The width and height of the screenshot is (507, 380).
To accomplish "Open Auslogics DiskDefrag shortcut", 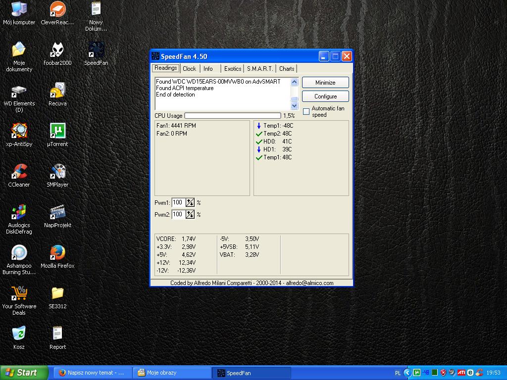I will pos(19,212).
